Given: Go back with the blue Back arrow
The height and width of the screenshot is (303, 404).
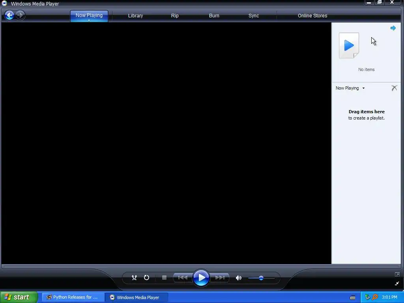Looking at the screenshot, I should point(9,15).
